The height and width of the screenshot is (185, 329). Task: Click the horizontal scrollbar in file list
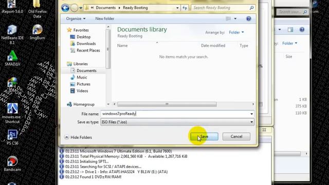167,104
